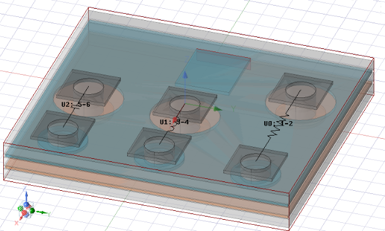Select the U1: 3-4 port label
385x231 pixels.
click(174, 122)
